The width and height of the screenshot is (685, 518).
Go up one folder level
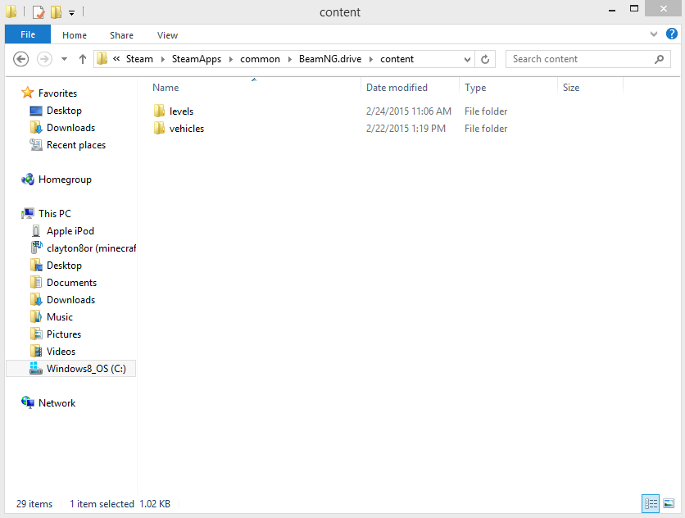[x=83, y=59]
